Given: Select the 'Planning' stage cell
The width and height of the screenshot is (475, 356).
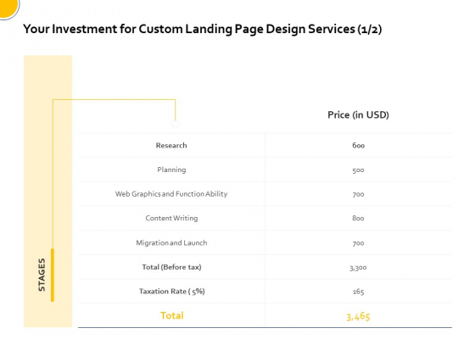Looking at the screenshot, I should click(x=171, y=170).
